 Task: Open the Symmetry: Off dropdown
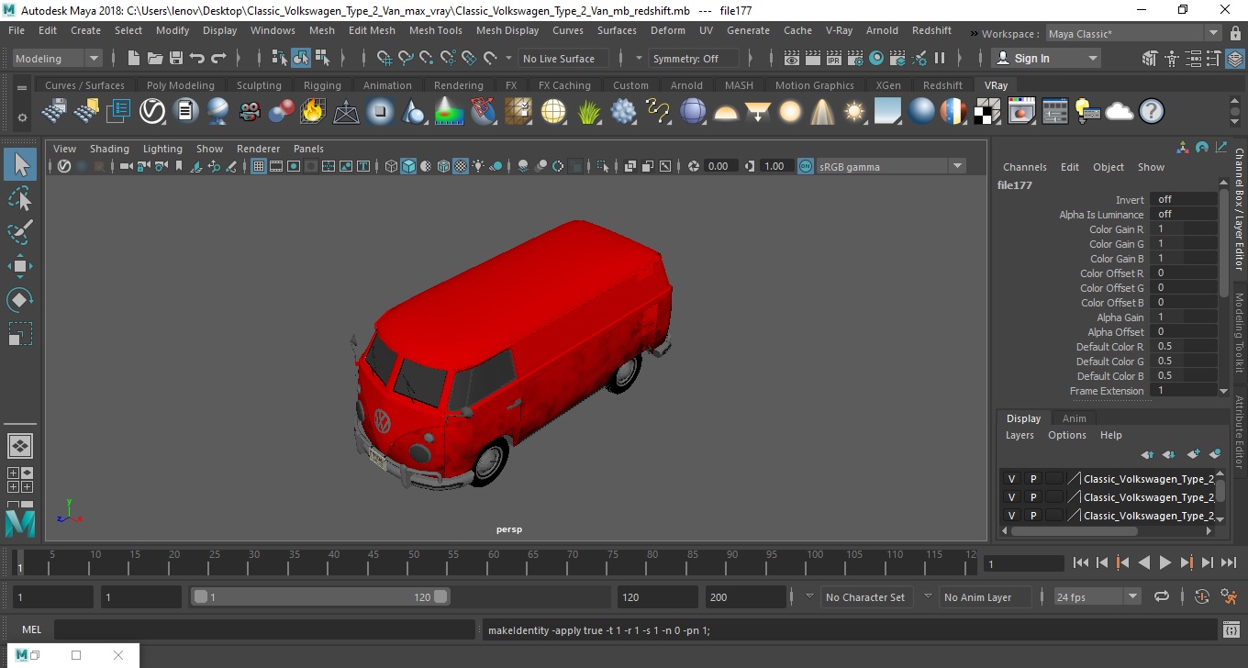coord(695,58)
